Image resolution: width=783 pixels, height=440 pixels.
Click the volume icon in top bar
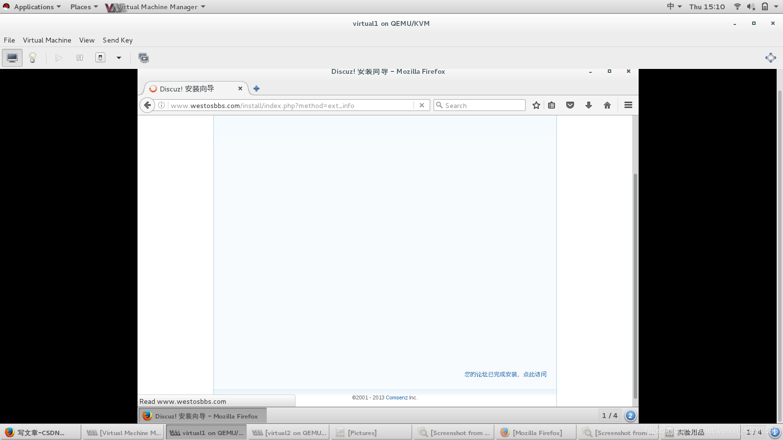pos(751,6)
